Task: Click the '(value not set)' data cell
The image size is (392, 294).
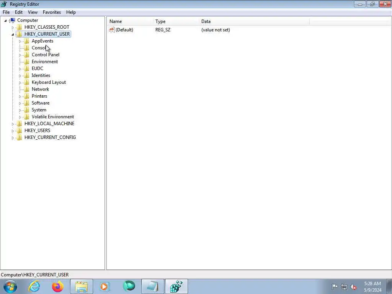Action: (216, 30)
